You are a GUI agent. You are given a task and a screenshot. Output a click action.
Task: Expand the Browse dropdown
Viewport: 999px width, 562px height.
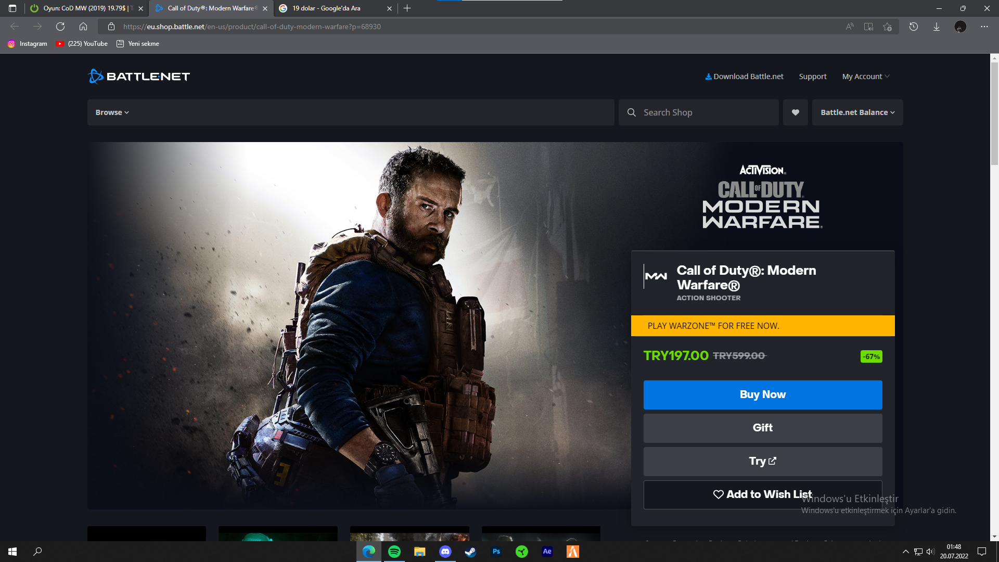point(112,112)
